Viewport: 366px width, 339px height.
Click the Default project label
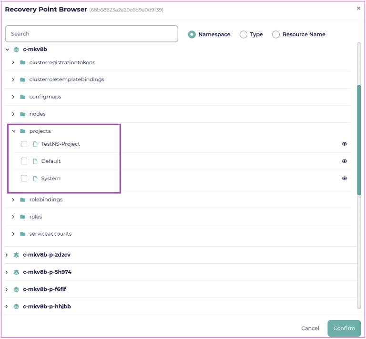pos(51,161)
